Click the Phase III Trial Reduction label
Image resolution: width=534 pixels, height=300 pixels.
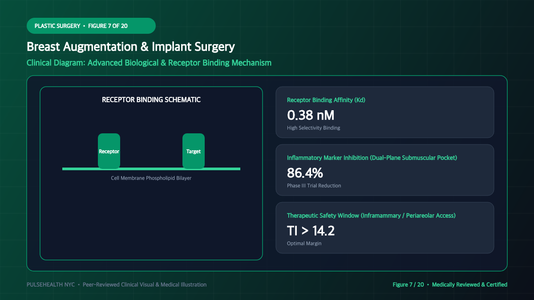[x=314, y=186]
